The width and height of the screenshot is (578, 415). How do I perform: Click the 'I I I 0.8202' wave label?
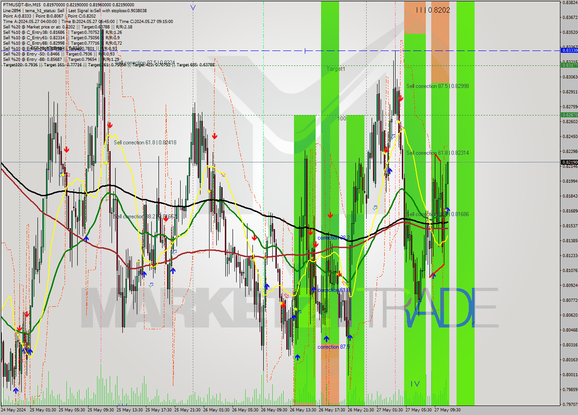click(433, 10)
